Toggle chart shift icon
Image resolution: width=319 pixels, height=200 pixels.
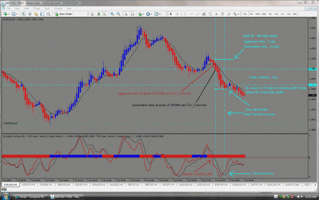(x=132, y=14)
